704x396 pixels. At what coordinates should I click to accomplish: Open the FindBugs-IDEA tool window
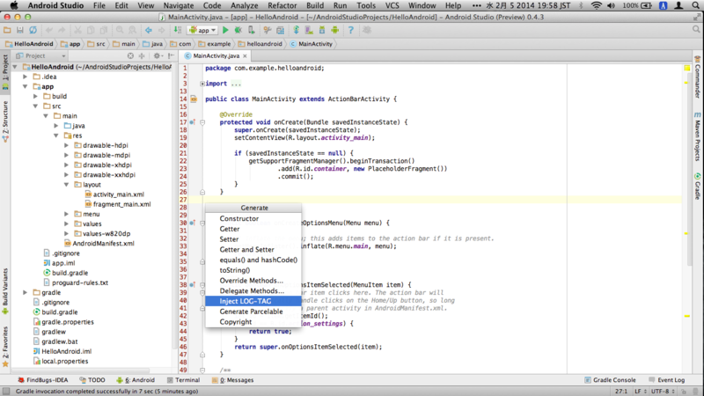(x=42, y=380)
